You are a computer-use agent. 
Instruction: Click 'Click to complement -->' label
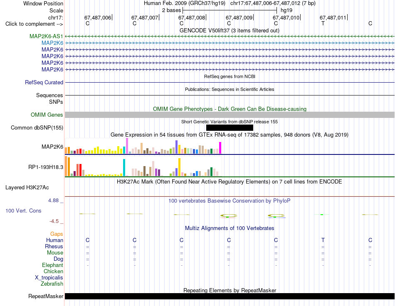(x=34, y=24)
